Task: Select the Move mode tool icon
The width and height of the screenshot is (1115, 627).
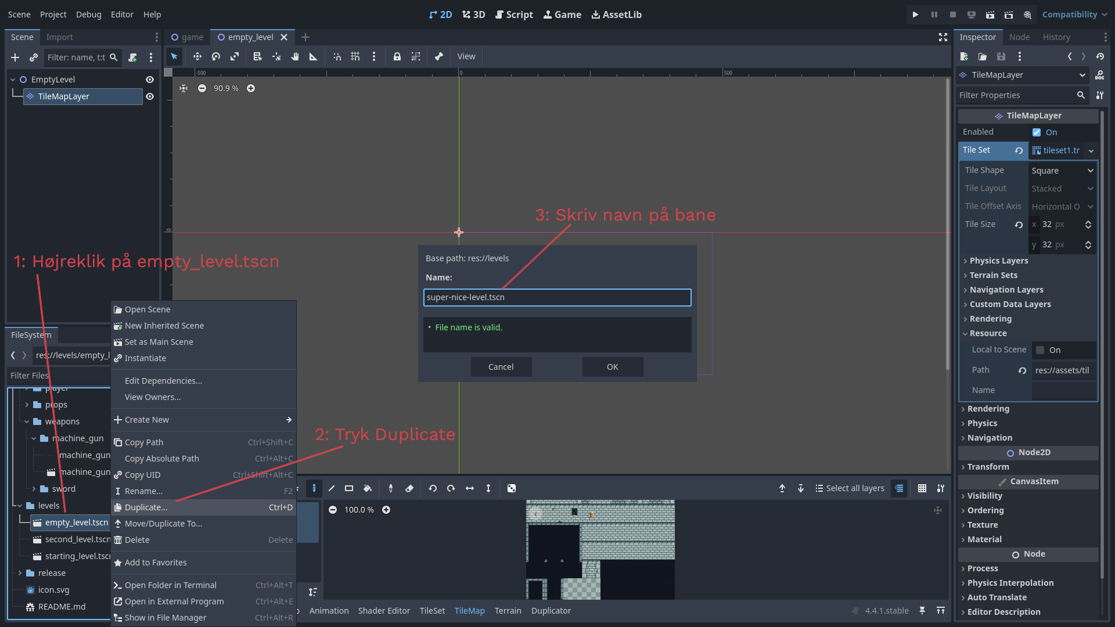Action: pos(197,56)
